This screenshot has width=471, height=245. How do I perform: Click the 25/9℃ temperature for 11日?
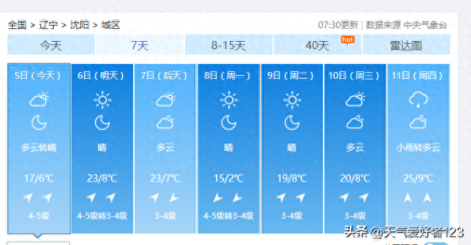pos(418,178)
